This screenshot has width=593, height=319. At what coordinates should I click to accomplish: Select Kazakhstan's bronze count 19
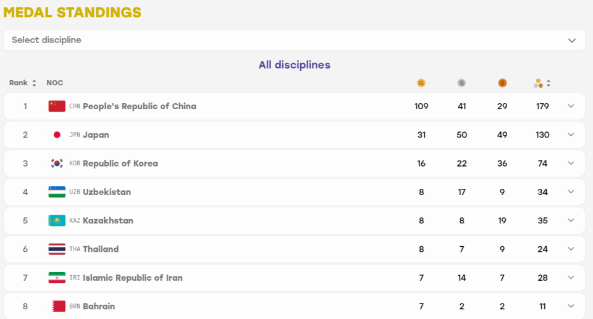tap(502, 220)
